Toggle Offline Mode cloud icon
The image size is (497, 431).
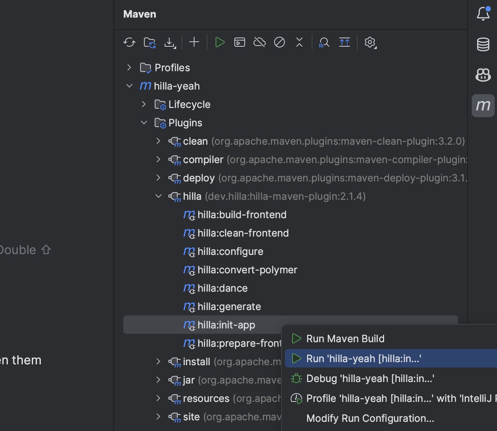click(260, 42)
